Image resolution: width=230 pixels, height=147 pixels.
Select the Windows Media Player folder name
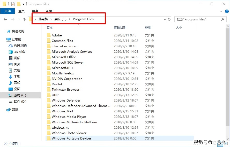(x=69, y=117)
